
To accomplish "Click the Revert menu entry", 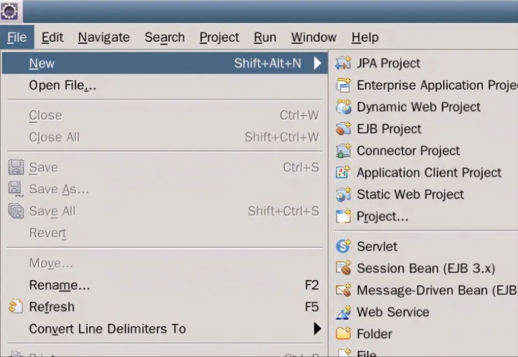I will pyautogui.click(x=47, y=232).
